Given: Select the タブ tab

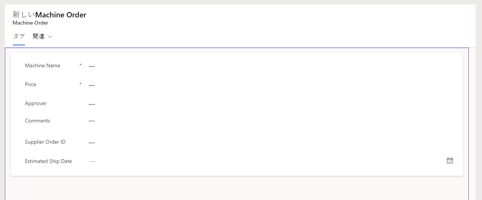Looking at the screenshot, I should pyautogui.click(x=19, y=37).
